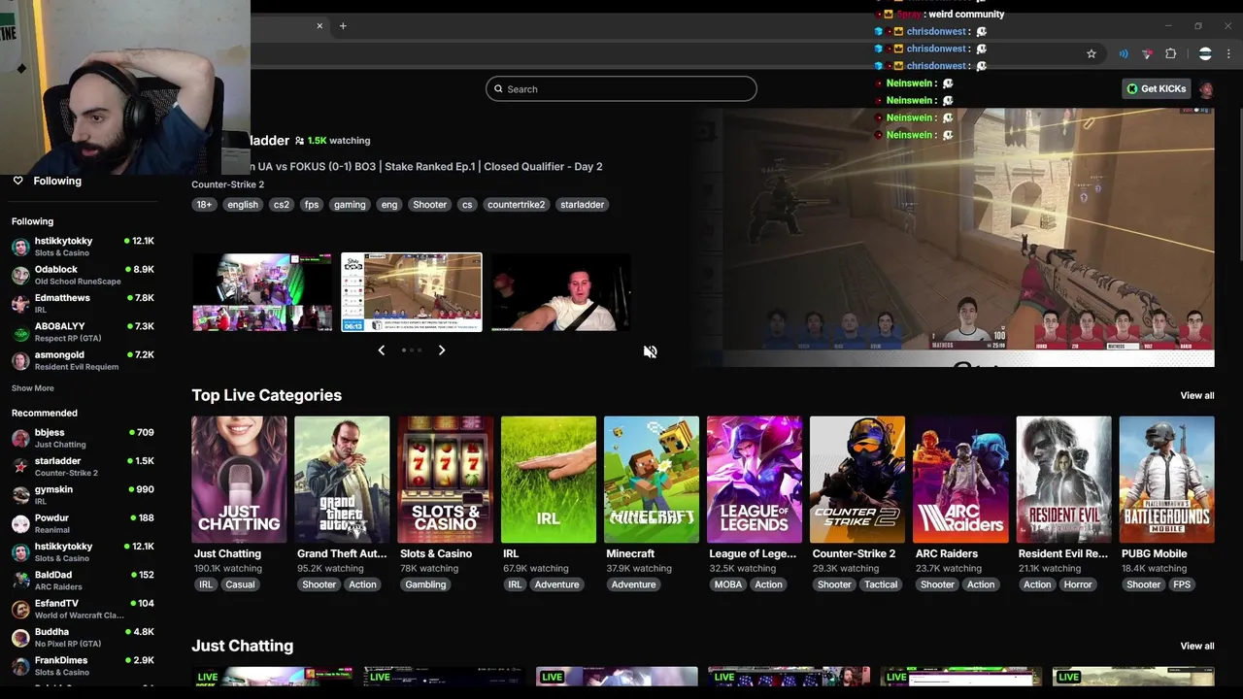Open Buddha's avatar in Recommended

[20, 637]
